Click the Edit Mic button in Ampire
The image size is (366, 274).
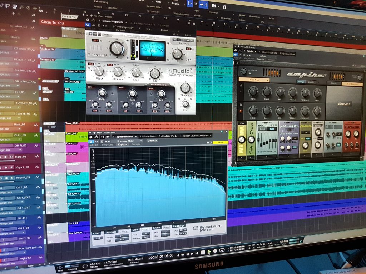tap(333, 83)
